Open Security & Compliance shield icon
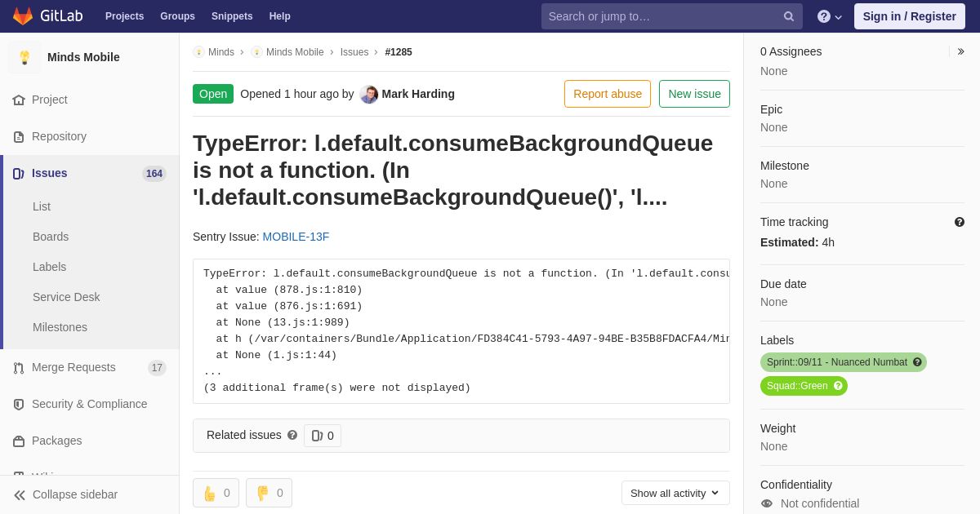 (x=19, y=404)
